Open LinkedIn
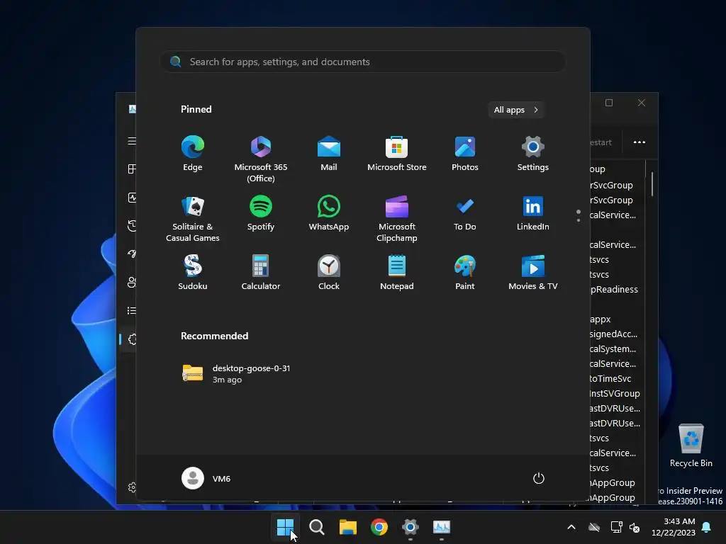This screenshot has height=544, width=726. [533, 214]
